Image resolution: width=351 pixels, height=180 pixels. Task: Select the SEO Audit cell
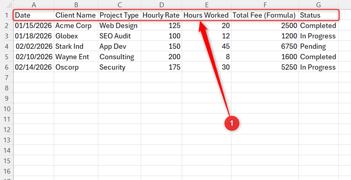tap(120, 36)
